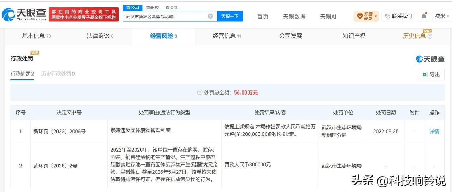Select the 行政处罚 2 sub-tab
The width and height of the screenshot is (452, 192).
click(x=22, y=74)
